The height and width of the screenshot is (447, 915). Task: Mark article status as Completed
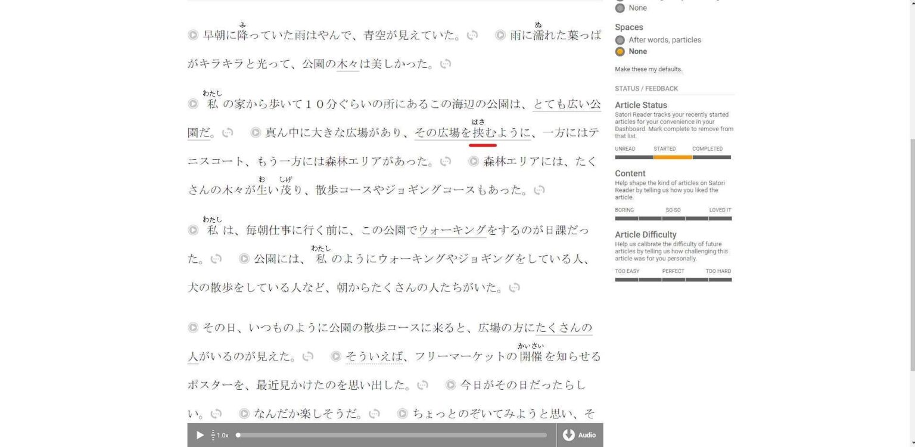[711, 157]
